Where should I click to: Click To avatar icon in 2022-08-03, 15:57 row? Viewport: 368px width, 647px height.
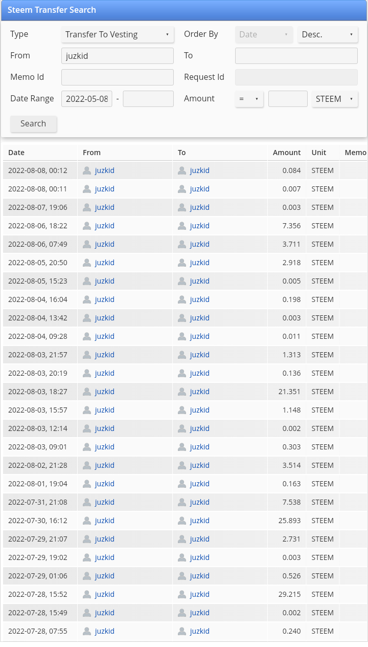tap(182, 410)
